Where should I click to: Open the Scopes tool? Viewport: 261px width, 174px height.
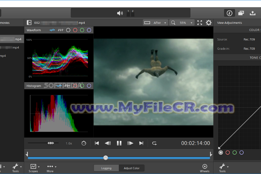(x=33, y=168)
